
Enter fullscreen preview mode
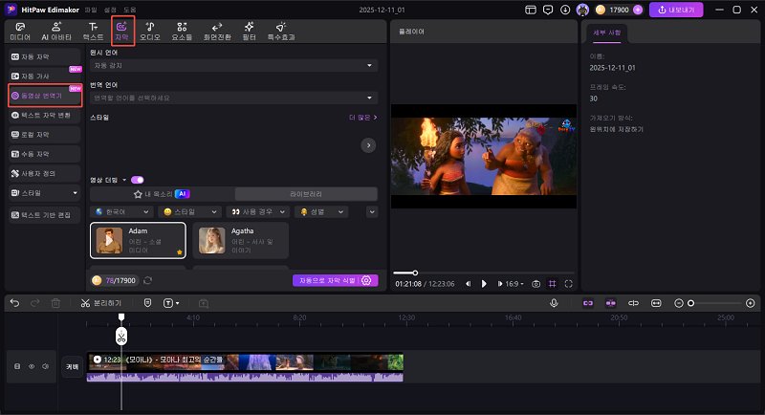pyautogui.click(x=568, y=284)
